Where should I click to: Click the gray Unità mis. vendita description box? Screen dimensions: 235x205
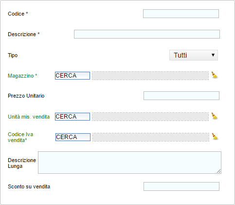pos(150,117)
